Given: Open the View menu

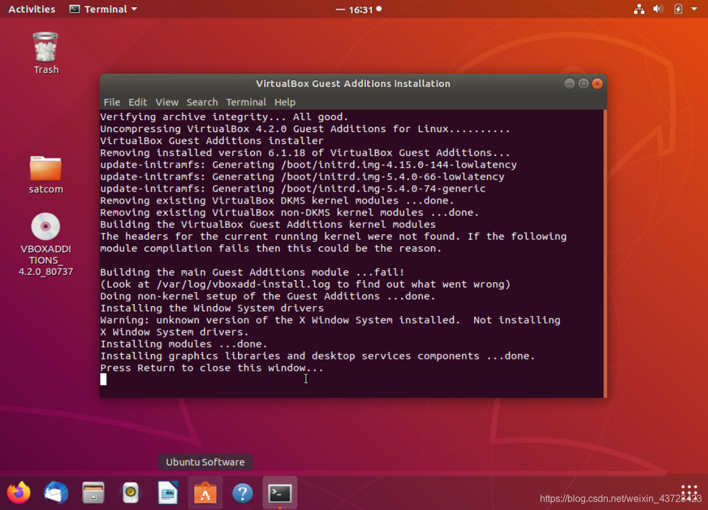Looking at the screenshot, I should (x=167, y=102).
